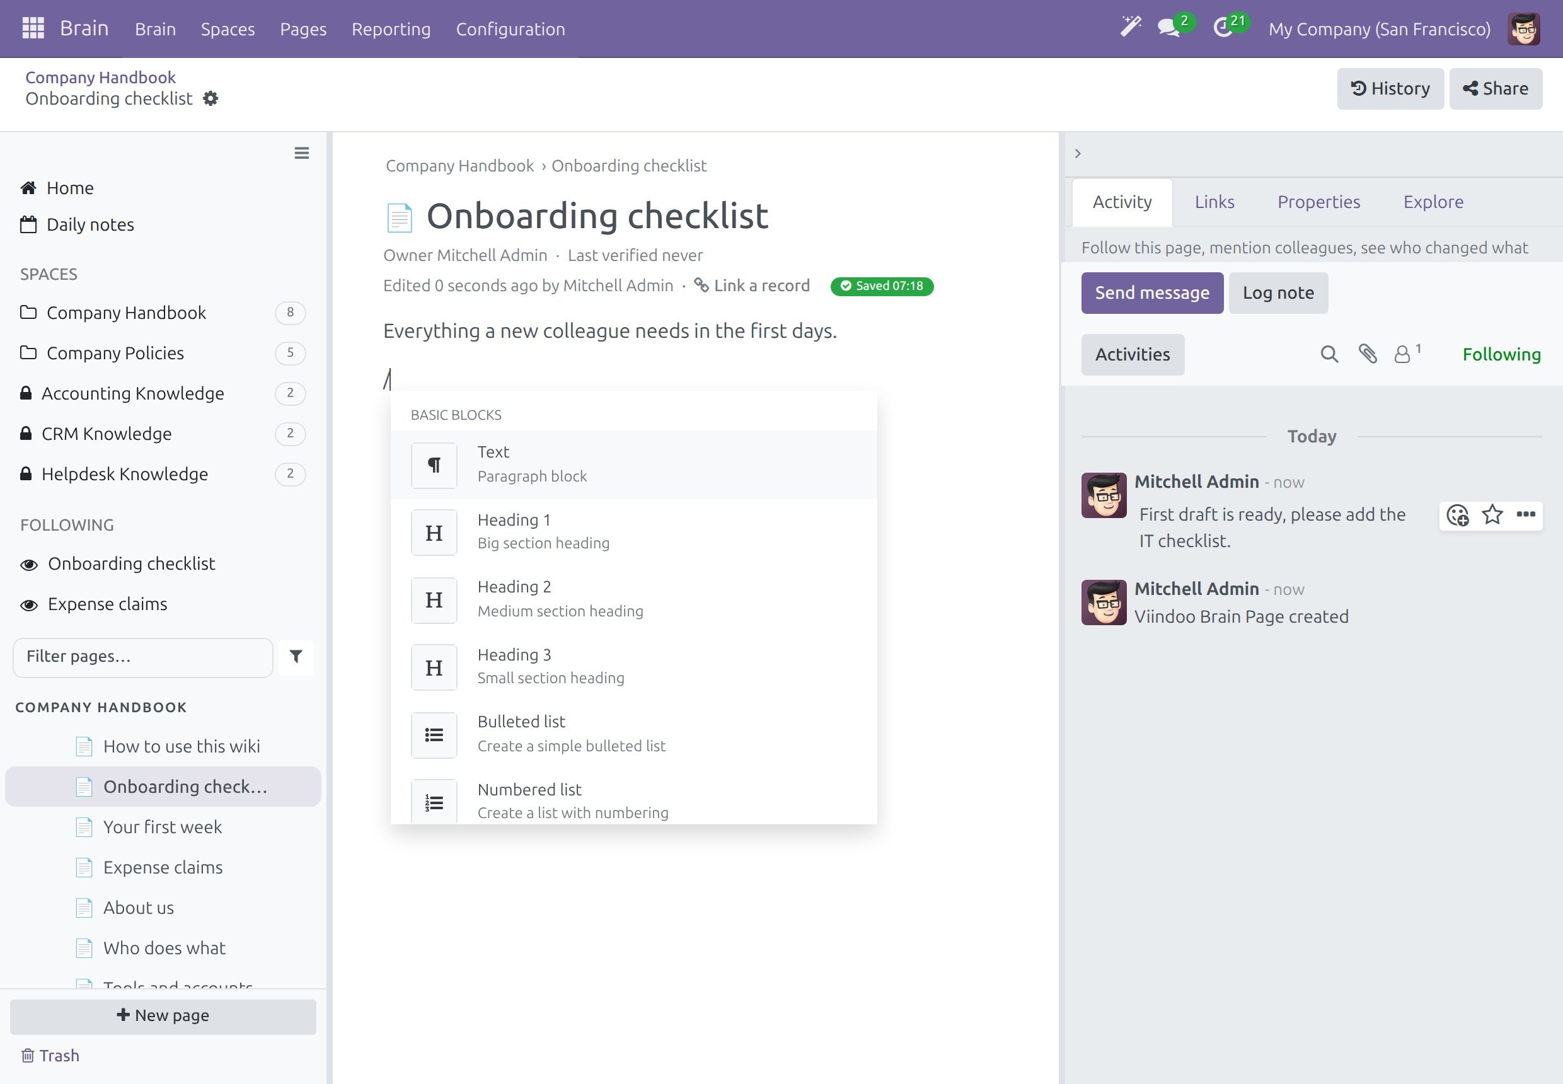
Task: Click the page icon next to the title
Action: pyautogui.click(x=399, y=217)
